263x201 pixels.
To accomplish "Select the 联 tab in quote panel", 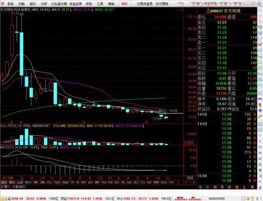I will click(230, 187).
